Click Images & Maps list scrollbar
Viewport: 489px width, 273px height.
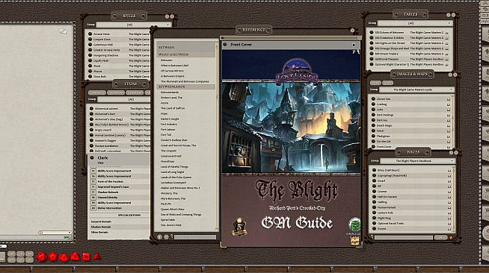point(453,122)
